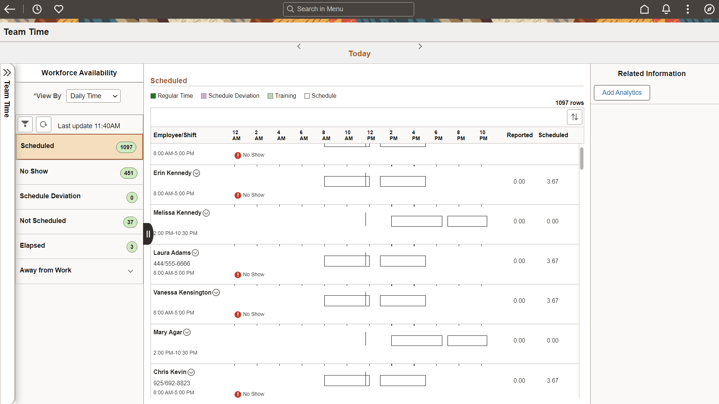Screen dimensions: 719x404
Task: Open the three-dot actions menu
Action: point(688,9)
